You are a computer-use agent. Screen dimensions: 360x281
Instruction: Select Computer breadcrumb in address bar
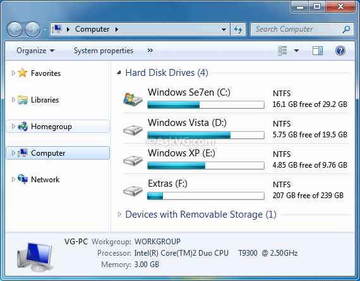[x=92, y=29]
